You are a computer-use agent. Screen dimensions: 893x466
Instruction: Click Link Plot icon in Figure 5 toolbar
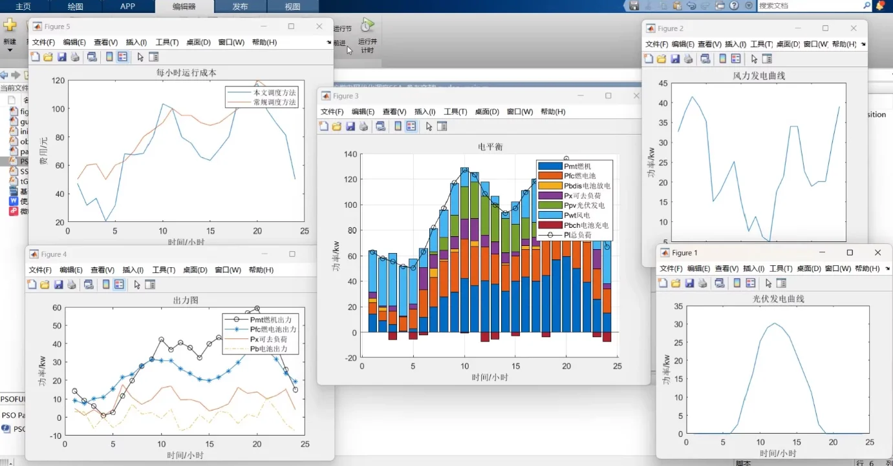92,57
